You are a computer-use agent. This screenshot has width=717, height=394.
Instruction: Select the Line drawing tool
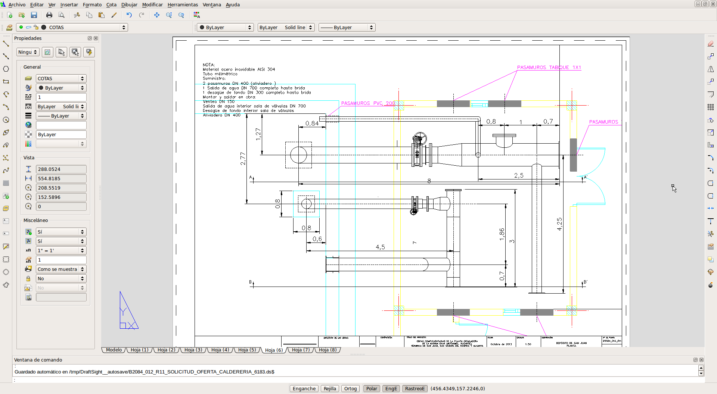click(x=6, y=44)
